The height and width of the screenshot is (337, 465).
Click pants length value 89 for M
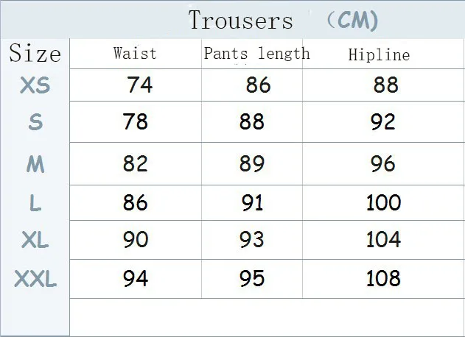pos(252,163)
